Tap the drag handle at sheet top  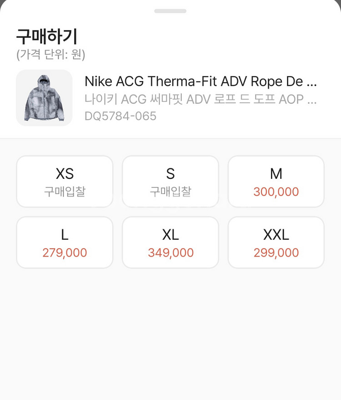point(170,11)
